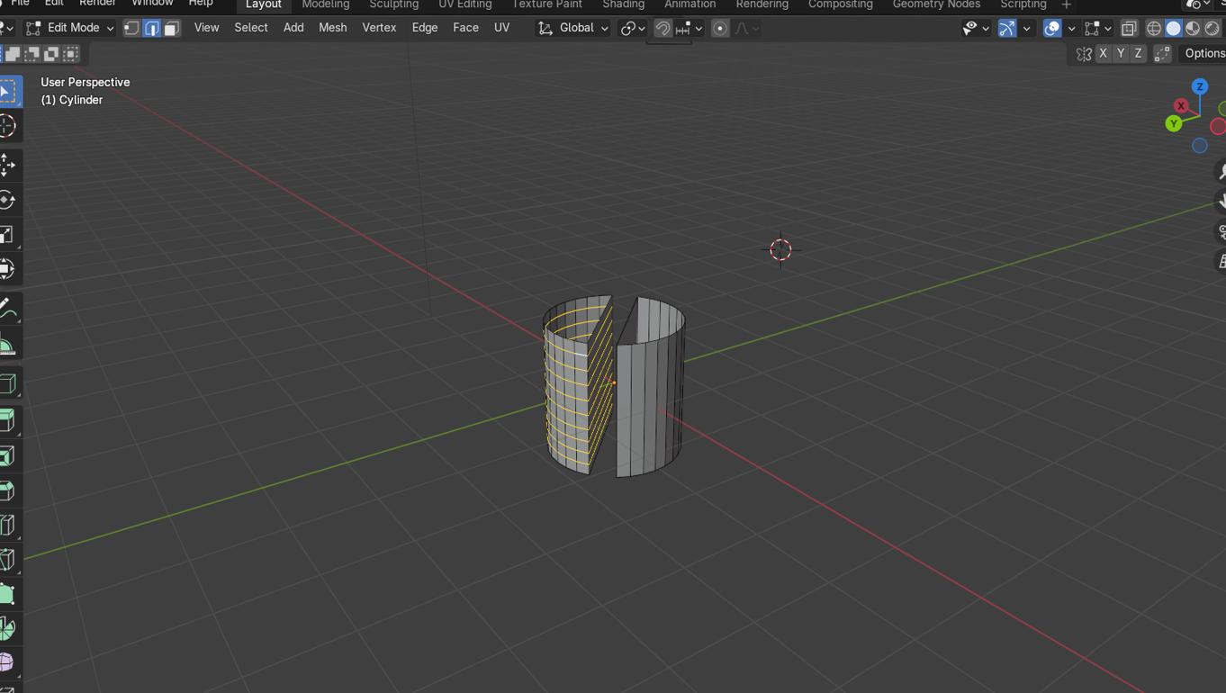Open the Vertex menu
The image size is (1226, 693).
point(379,28)
